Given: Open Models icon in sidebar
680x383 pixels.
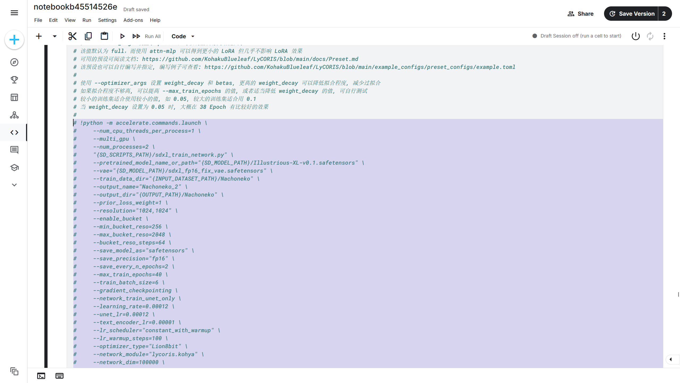Looking at the screenshot, I should [x=14, y=115].
